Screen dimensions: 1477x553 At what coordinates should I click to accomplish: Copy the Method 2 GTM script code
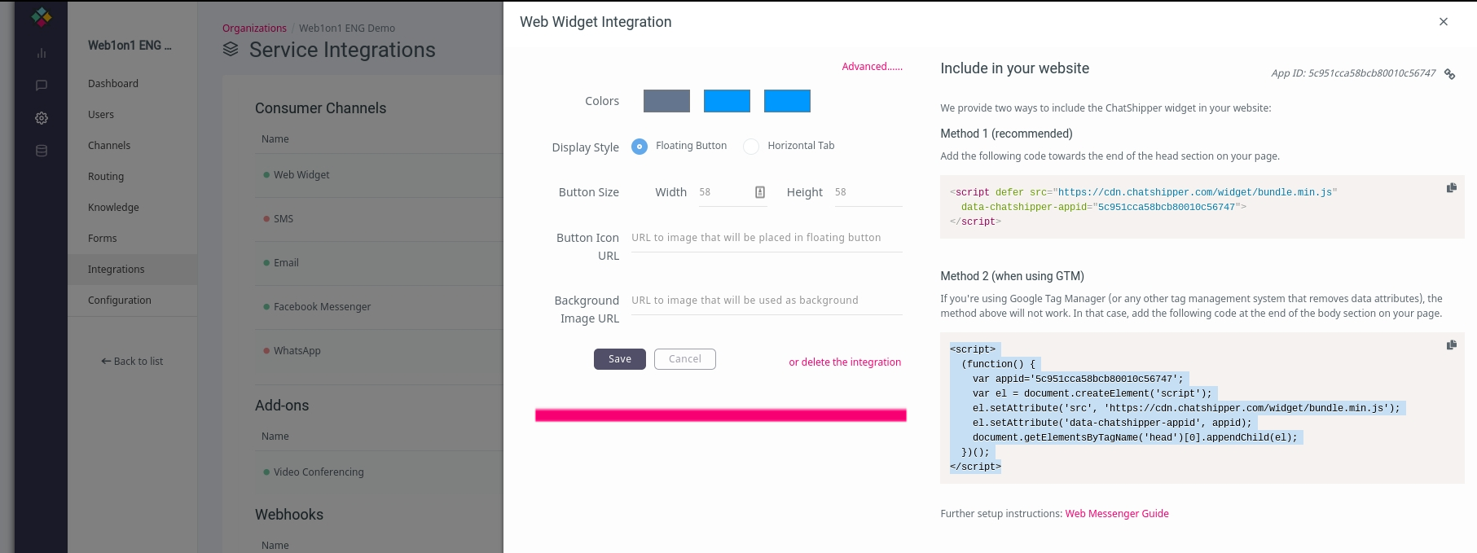point(1451,345)
